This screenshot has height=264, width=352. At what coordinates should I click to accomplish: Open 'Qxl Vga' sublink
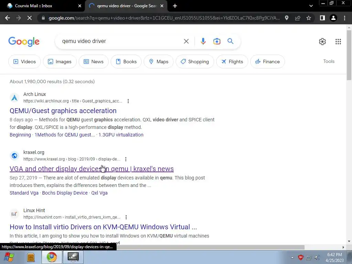coord(99,193)
